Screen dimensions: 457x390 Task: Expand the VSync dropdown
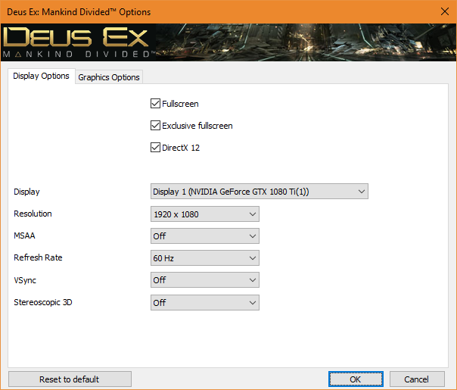(205, 280)
